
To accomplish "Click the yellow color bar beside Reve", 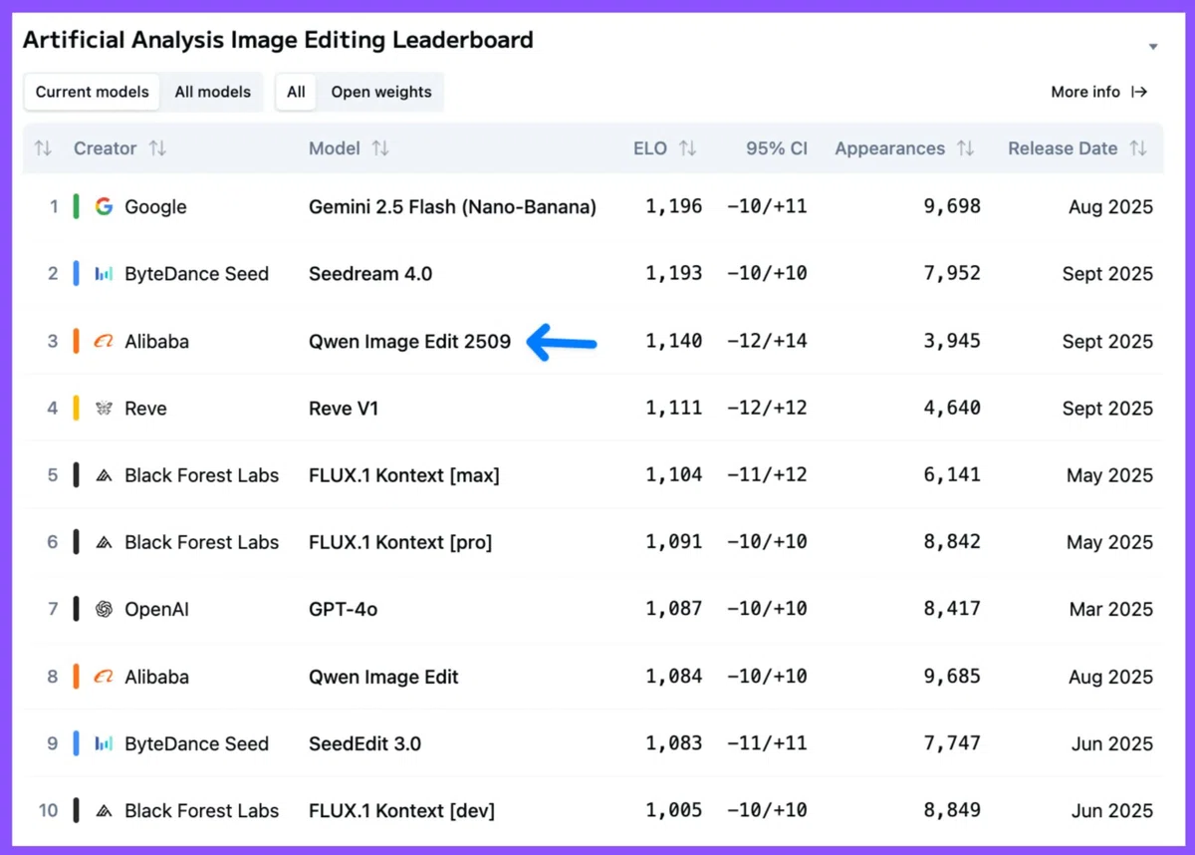I will [x=77, y=409].
